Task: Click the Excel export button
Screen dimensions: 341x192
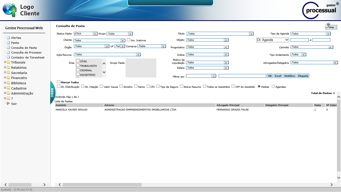Action: click(x=278, y=76)
